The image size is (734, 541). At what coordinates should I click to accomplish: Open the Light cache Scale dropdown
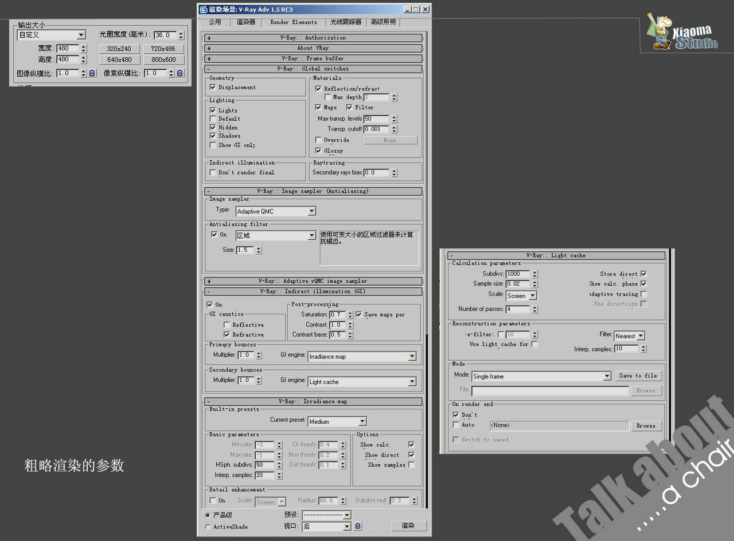(x=521, y=296)
